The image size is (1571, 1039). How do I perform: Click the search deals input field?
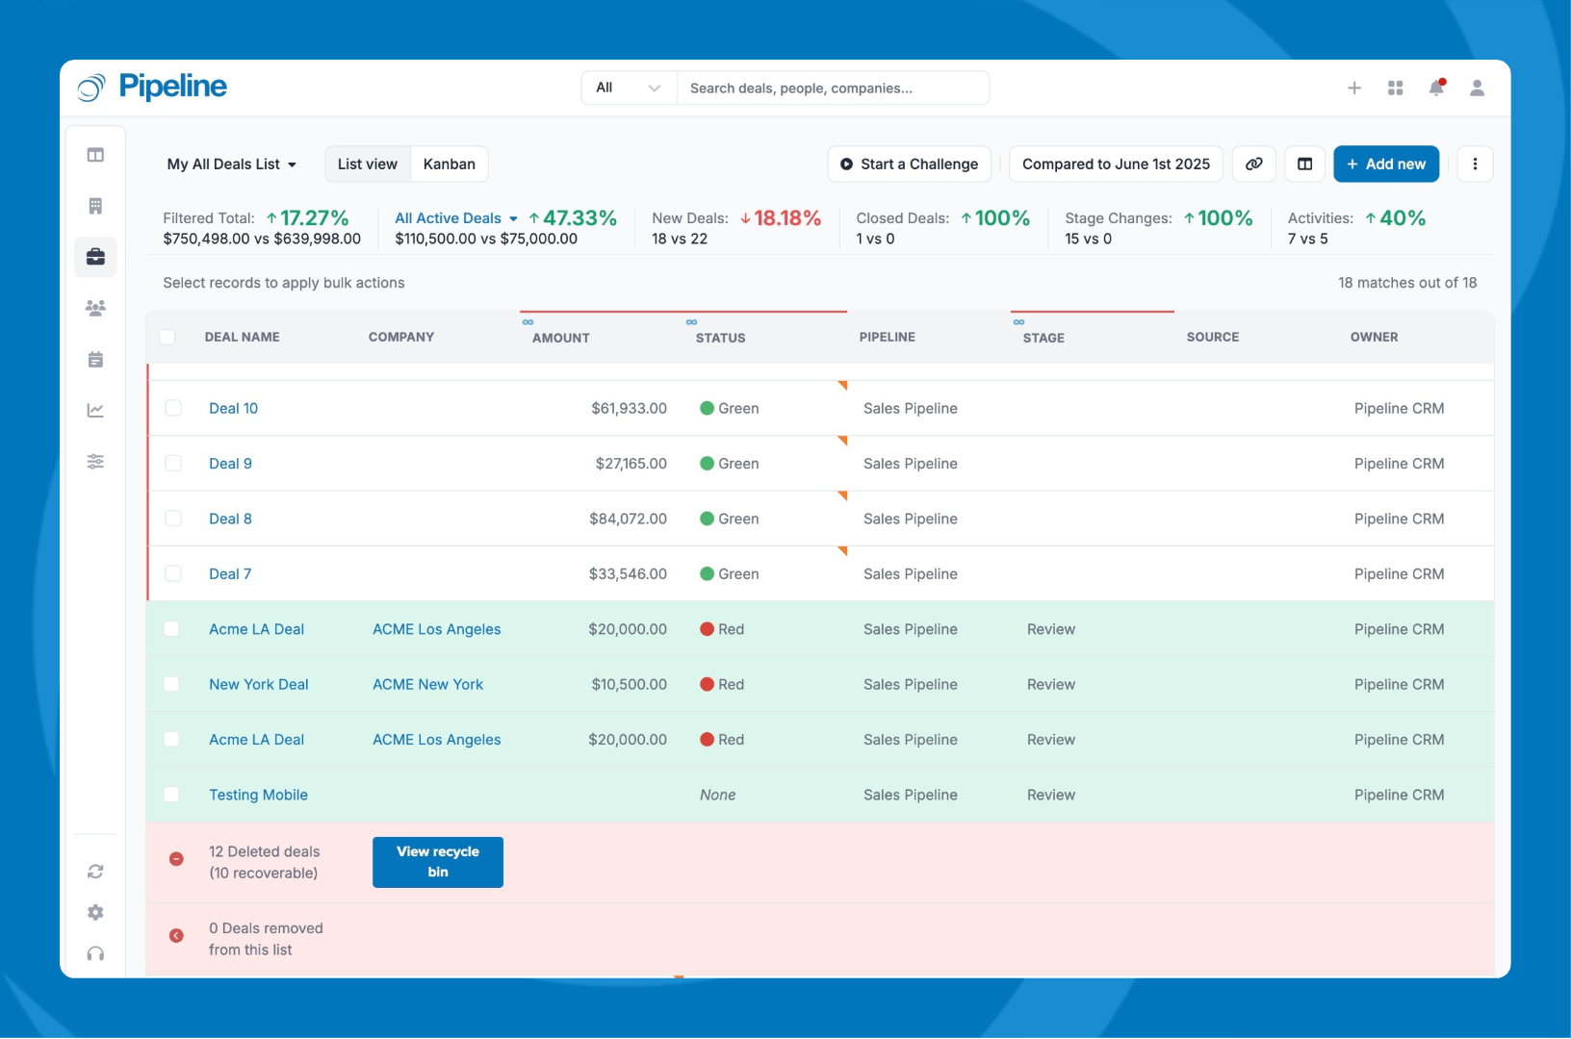click(x=833, y=88)
